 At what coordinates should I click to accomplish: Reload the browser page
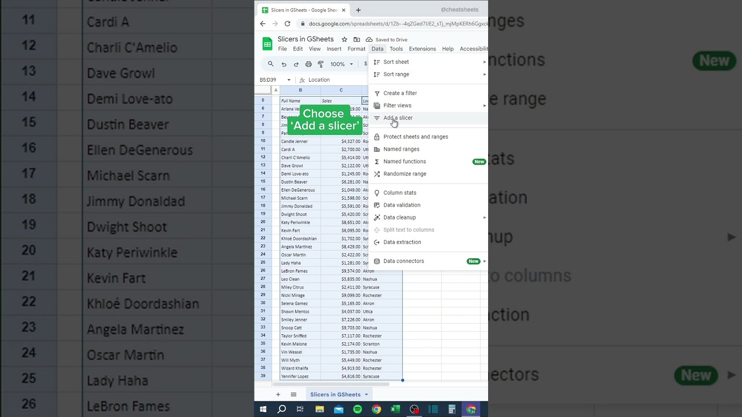pyautogui.click(x=287, y=24)
